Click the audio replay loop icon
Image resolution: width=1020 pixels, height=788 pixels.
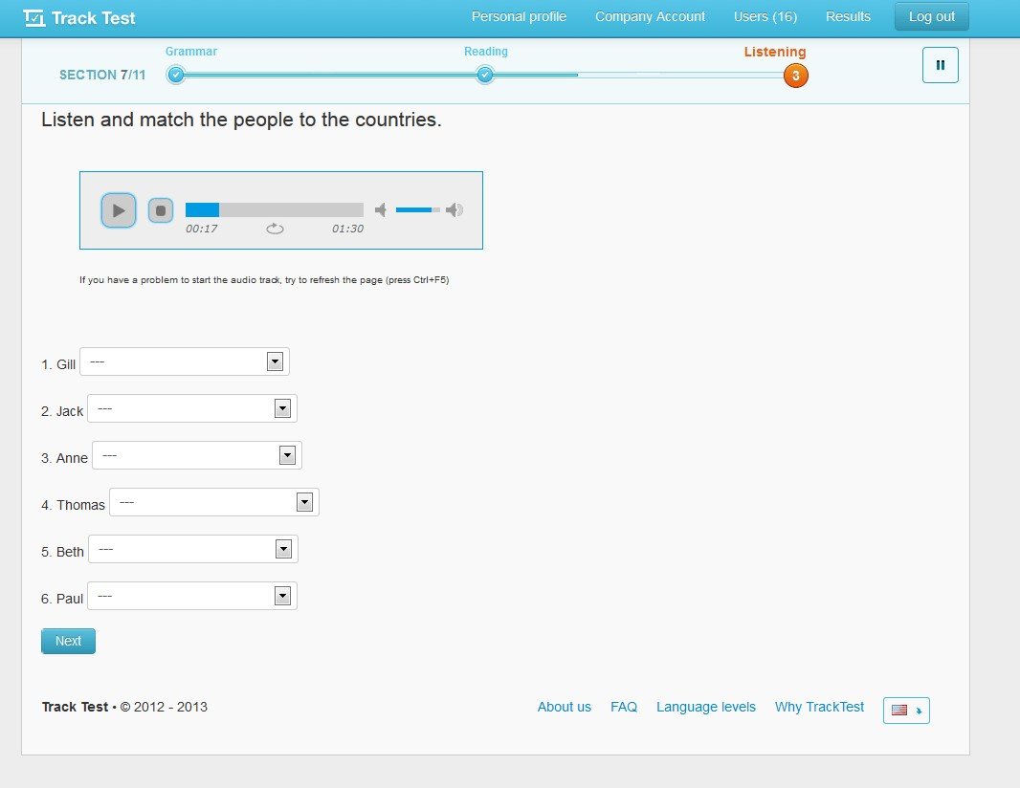pyautogui.click(x=276, y=229)
